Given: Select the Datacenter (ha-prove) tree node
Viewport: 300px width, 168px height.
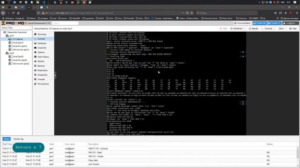Looking at the screenshot, I should point(17,32).
